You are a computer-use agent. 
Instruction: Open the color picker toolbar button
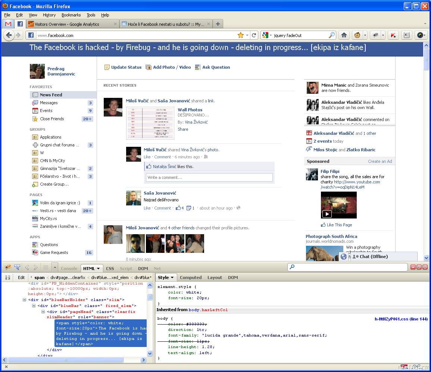421,35
